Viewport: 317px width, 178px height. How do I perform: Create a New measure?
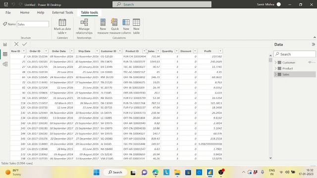[x=103, y=26]
